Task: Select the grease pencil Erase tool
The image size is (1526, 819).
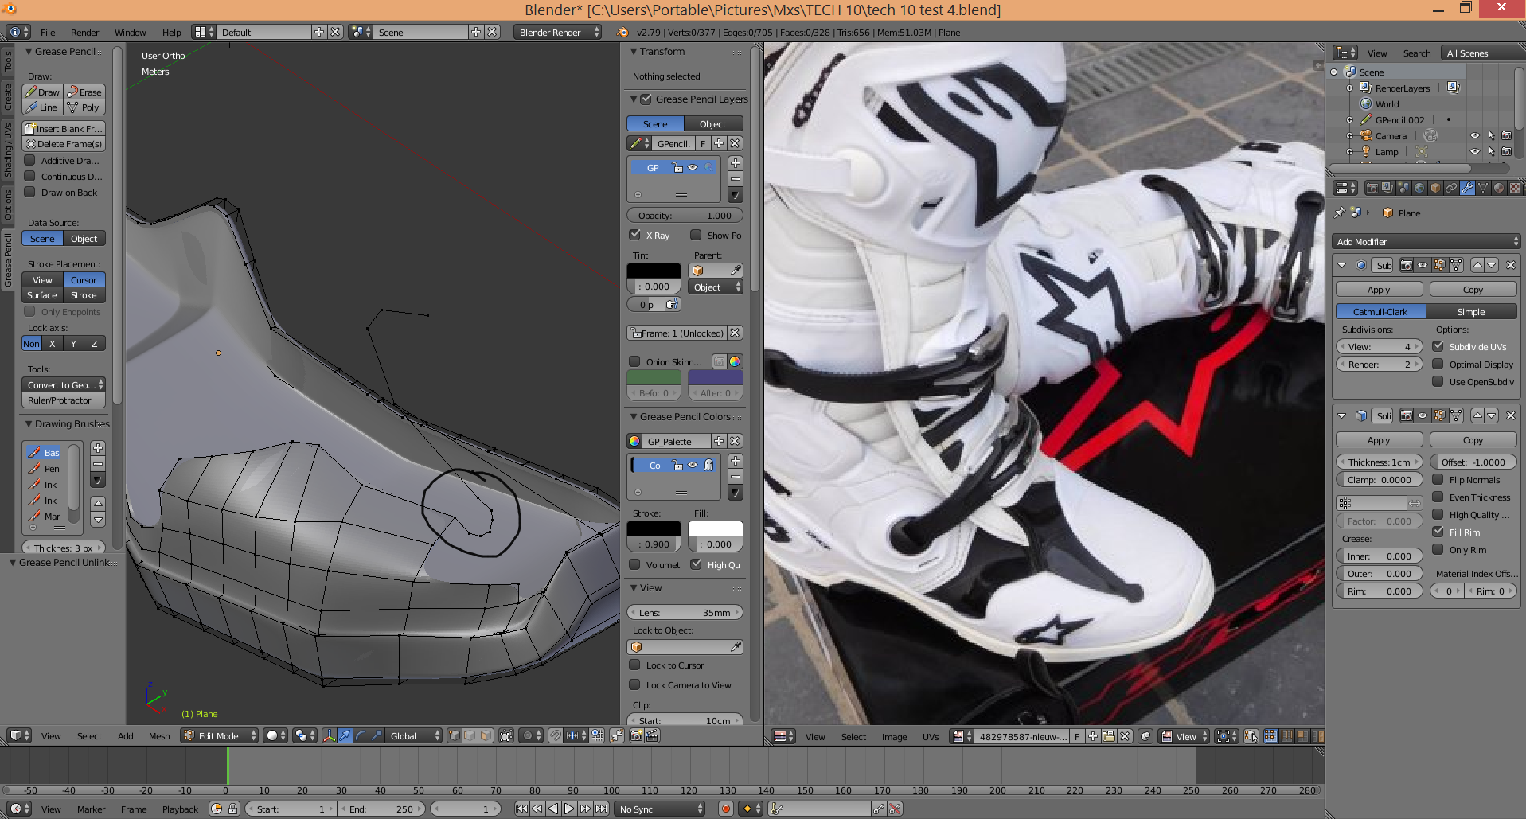Action: coord(84,92)
